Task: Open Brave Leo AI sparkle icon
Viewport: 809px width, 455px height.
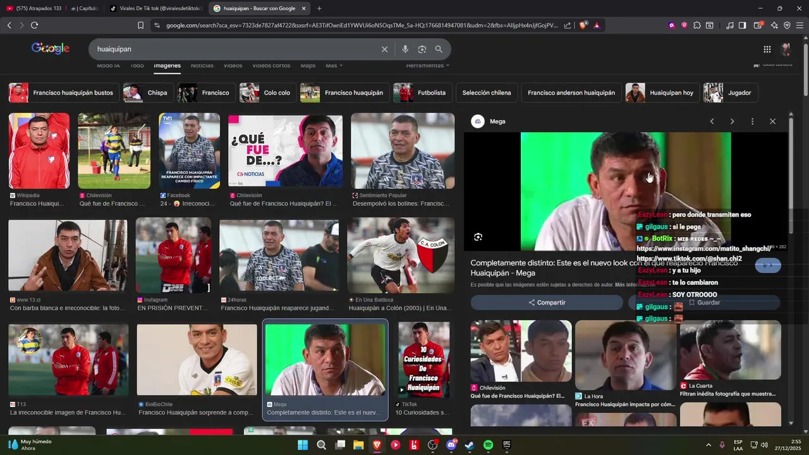Action: pyautogui.click(x=774, y=25)
